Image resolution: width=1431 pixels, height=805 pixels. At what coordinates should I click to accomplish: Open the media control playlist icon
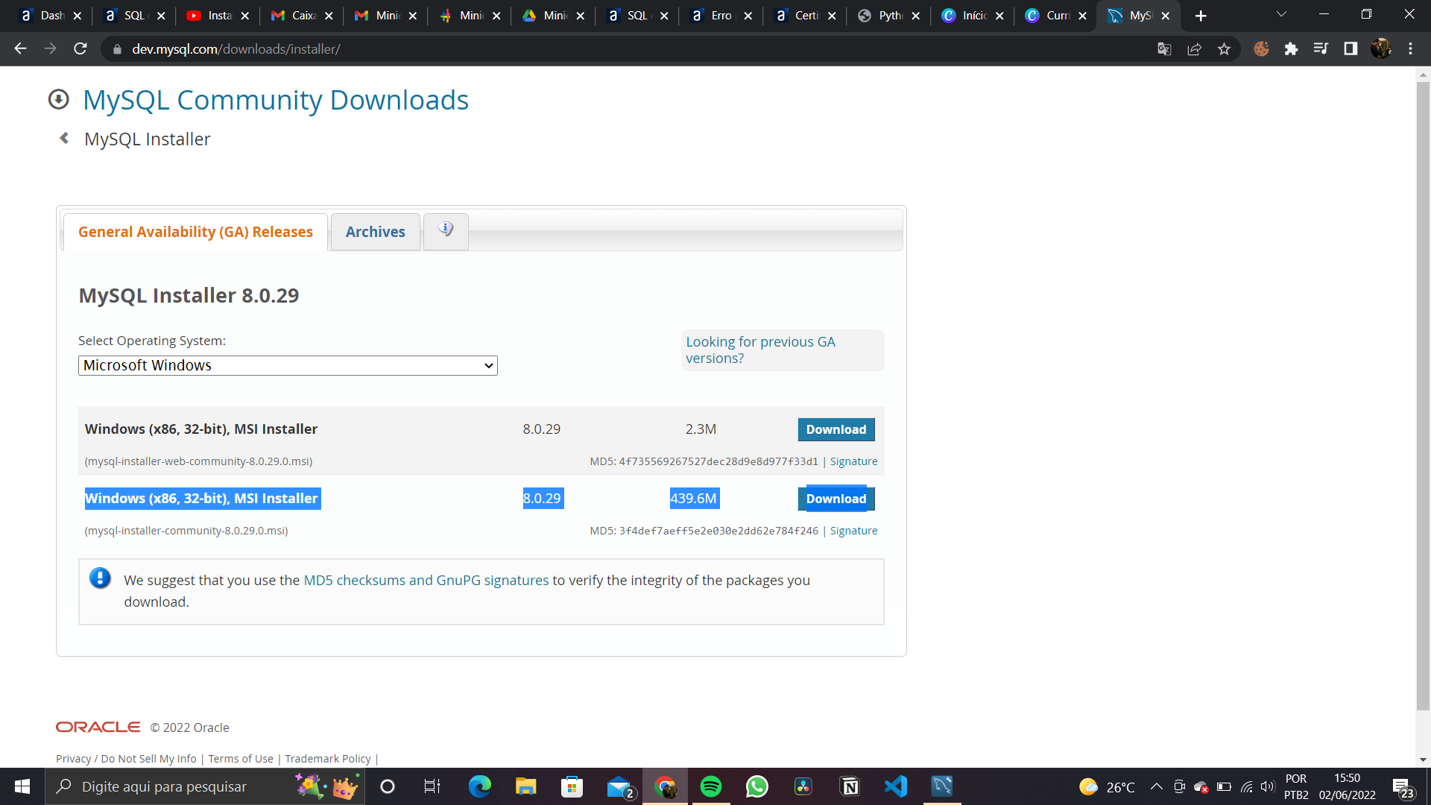coord(1321,49)
